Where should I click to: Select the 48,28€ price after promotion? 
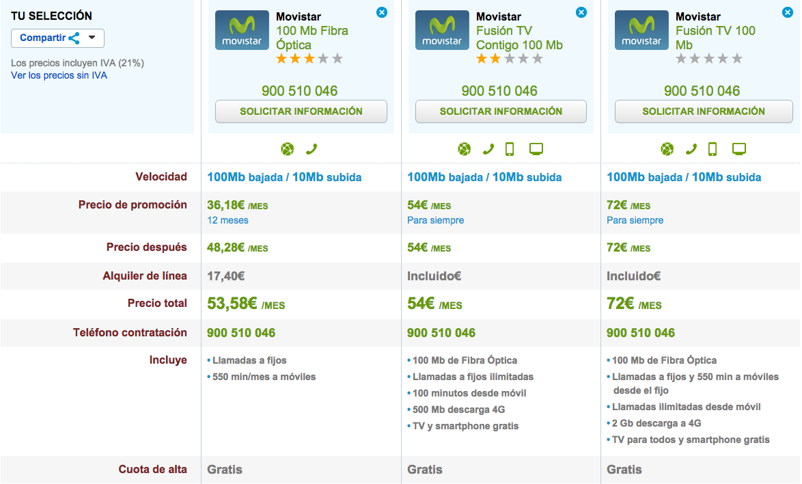click(237, 247)
